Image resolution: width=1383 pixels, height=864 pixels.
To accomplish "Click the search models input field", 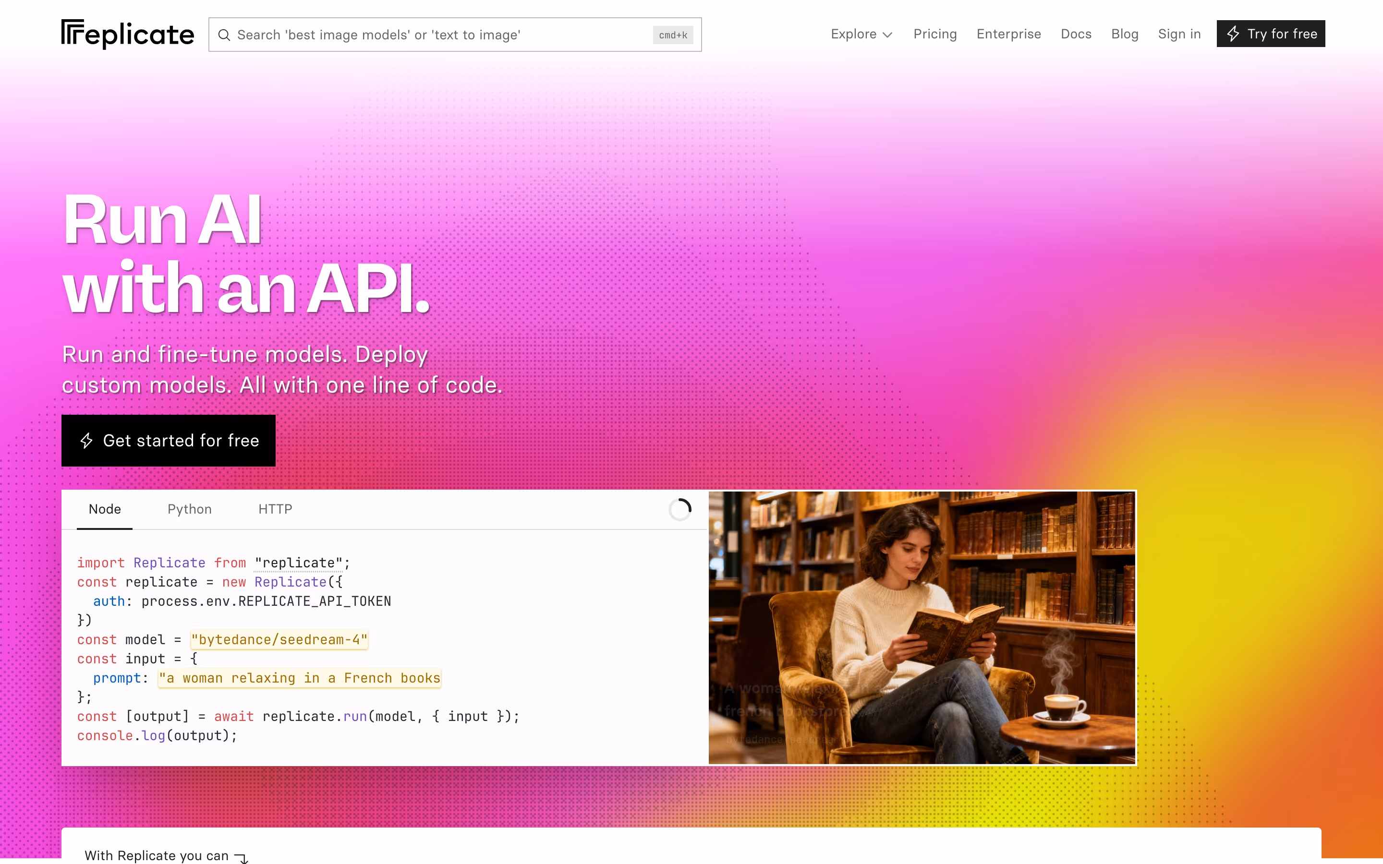I will tap(455, 35).
